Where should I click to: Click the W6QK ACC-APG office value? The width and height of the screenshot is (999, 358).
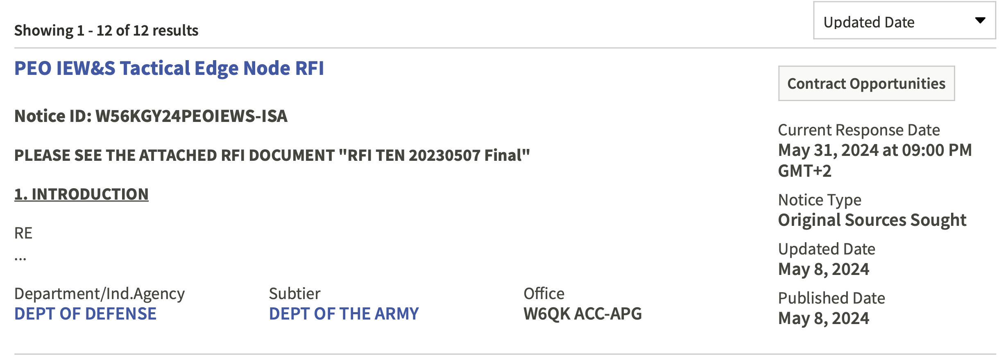pyautogui.click(x=582, y=314)
